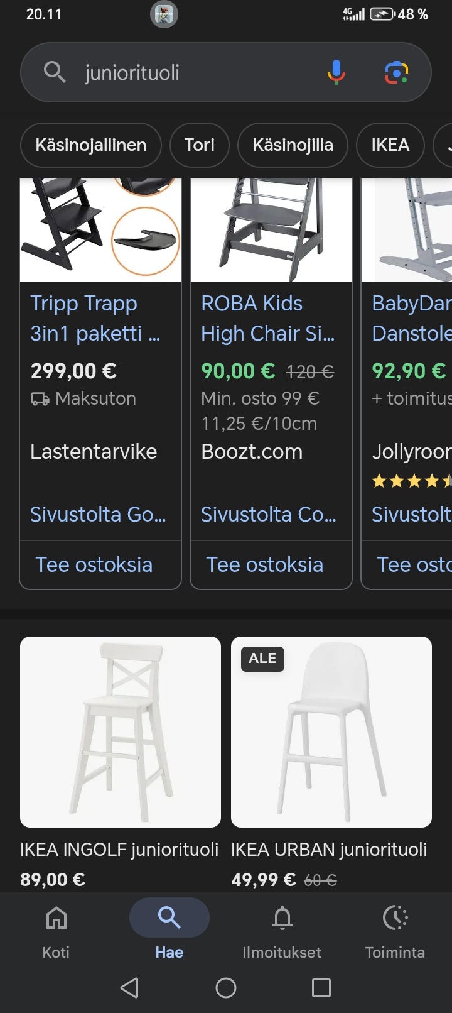Tap Tee ostoksia under ROBA Kids chair

[x=264, y=564]
